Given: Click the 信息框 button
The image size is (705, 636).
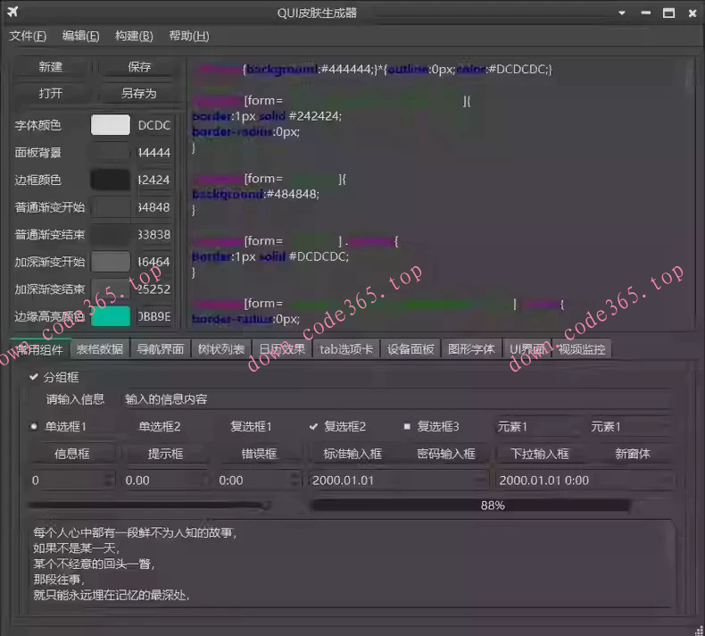Looking at the screenshot, I should tap(72, 454).
